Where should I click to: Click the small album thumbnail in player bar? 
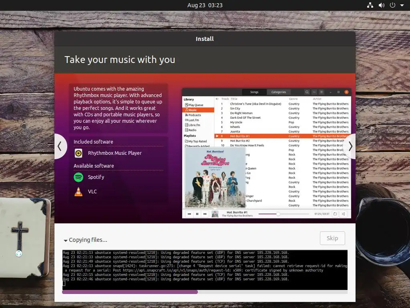click(215, 214)
